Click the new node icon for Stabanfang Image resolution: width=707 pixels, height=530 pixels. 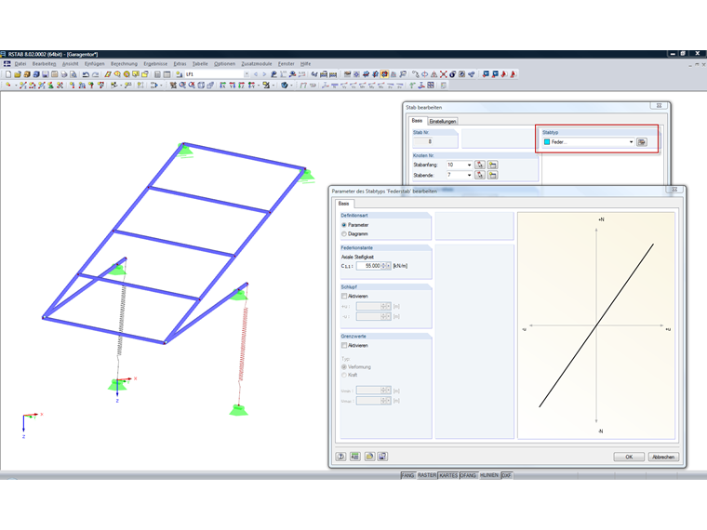[492, 165]
